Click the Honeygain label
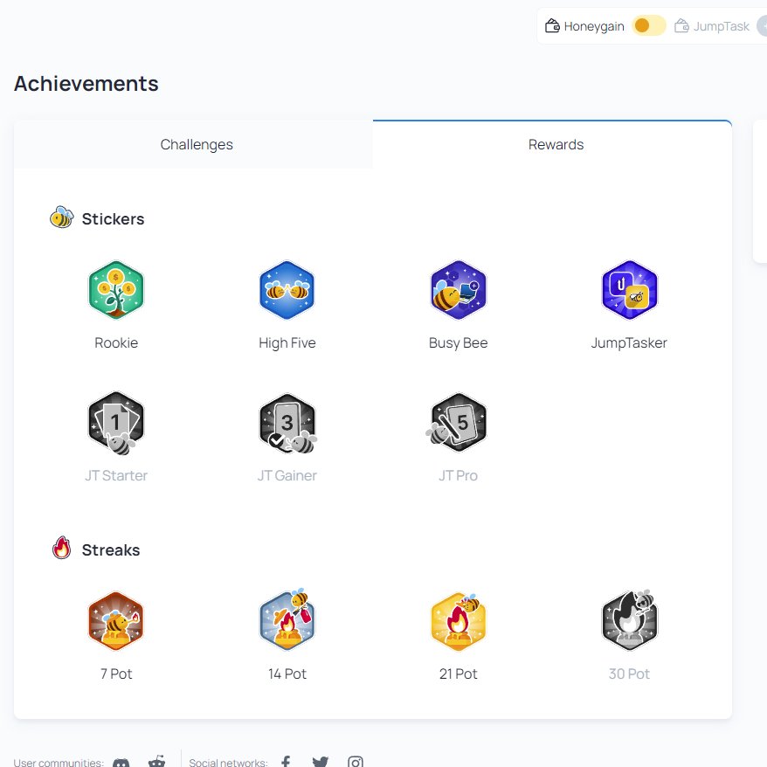 594,26
